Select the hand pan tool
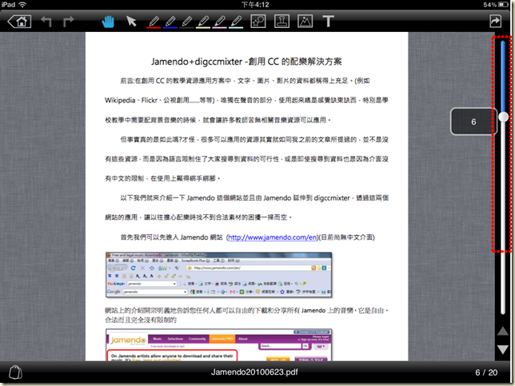Viewport: 515px width, 386px height. (108, 22)
